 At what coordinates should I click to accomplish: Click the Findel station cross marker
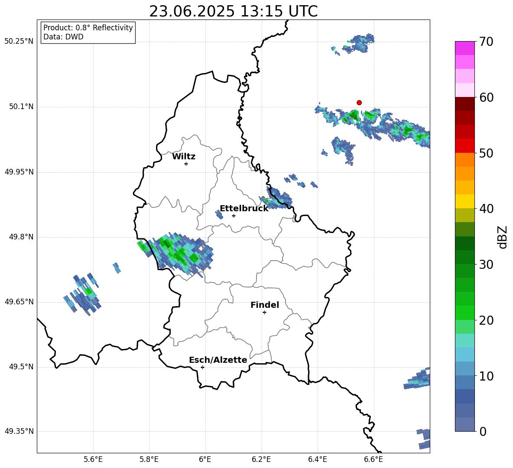[264, 313]
